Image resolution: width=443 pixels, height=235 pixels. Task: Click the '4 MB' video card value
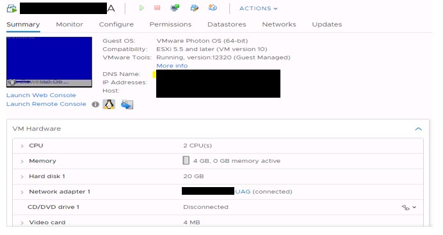(191, 222)
